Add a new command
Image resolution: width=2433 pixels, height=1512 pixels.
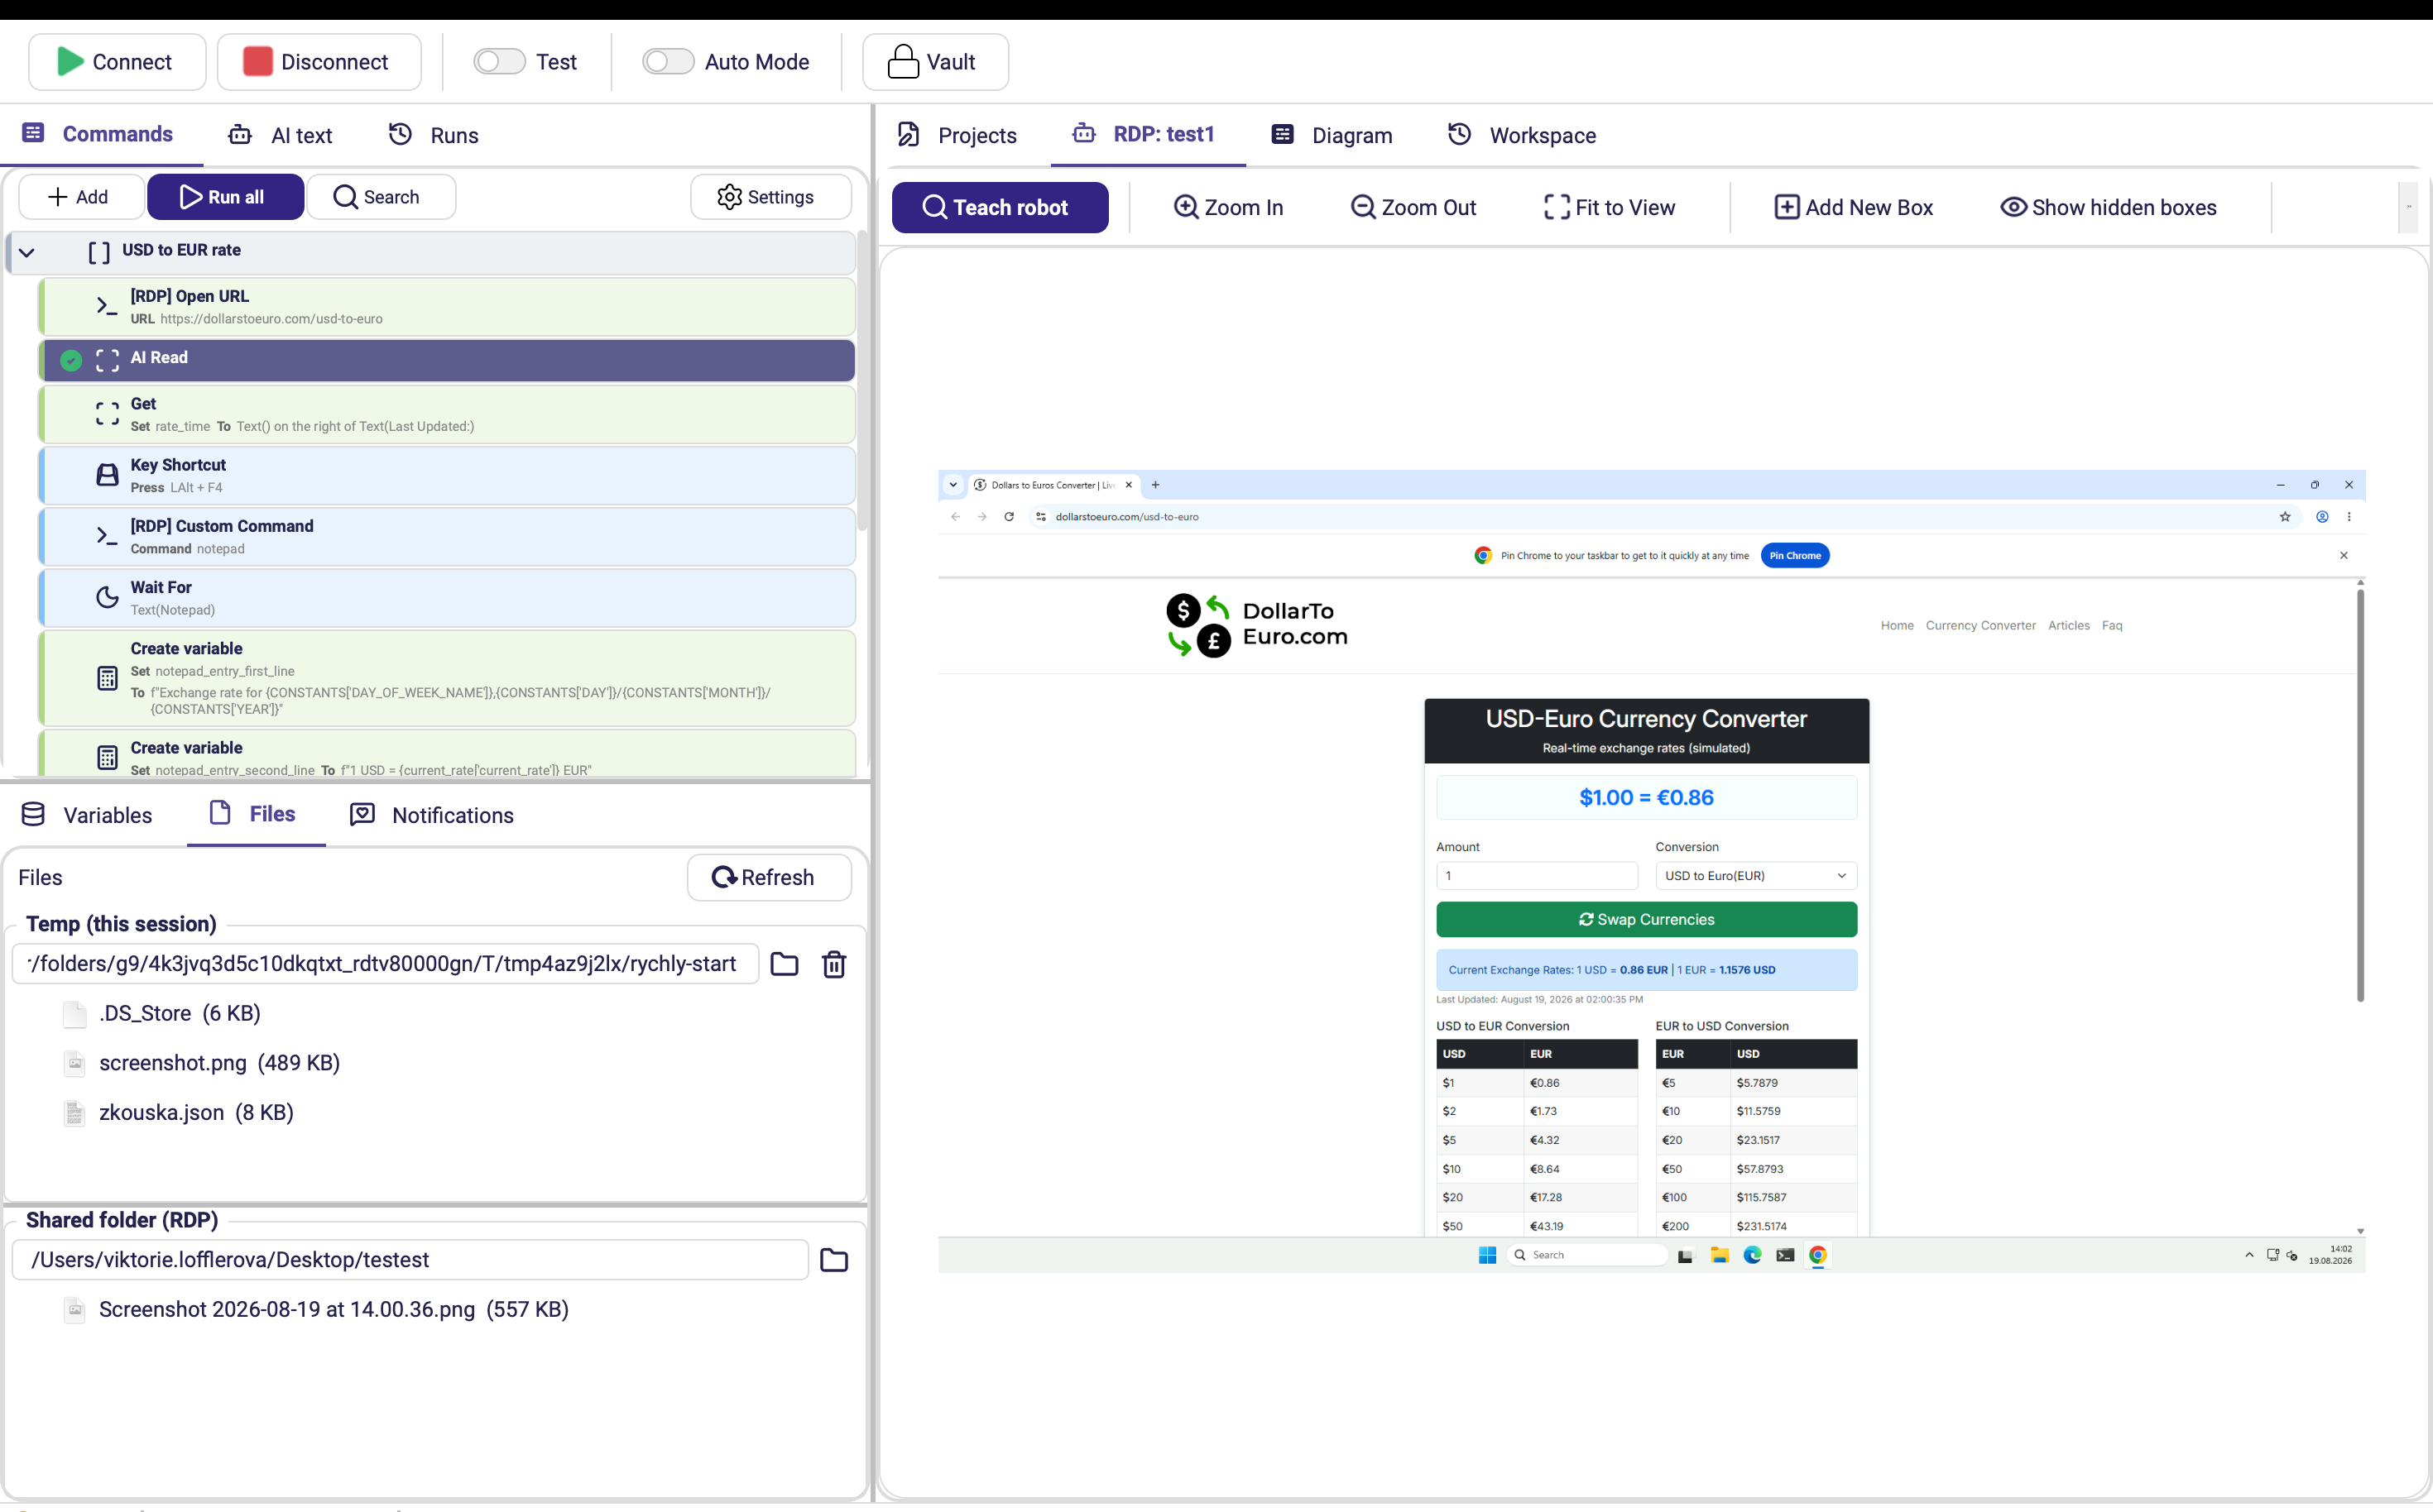pos(79,197)
